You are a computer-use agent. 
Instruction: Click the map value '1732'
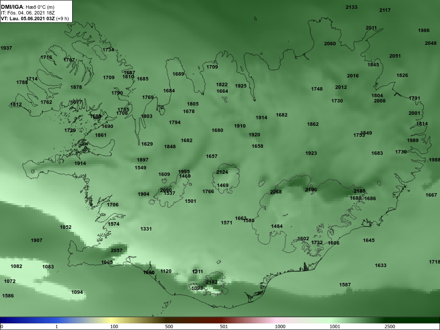tap(317, 242)
